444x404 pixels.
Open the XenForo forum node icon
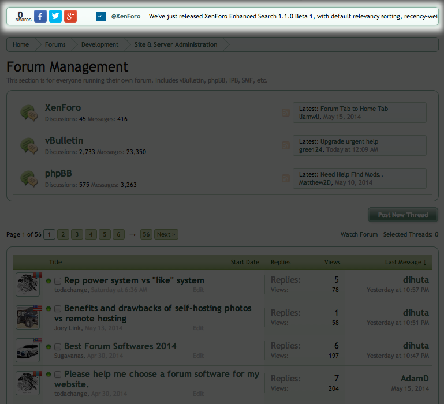(29, 113)
